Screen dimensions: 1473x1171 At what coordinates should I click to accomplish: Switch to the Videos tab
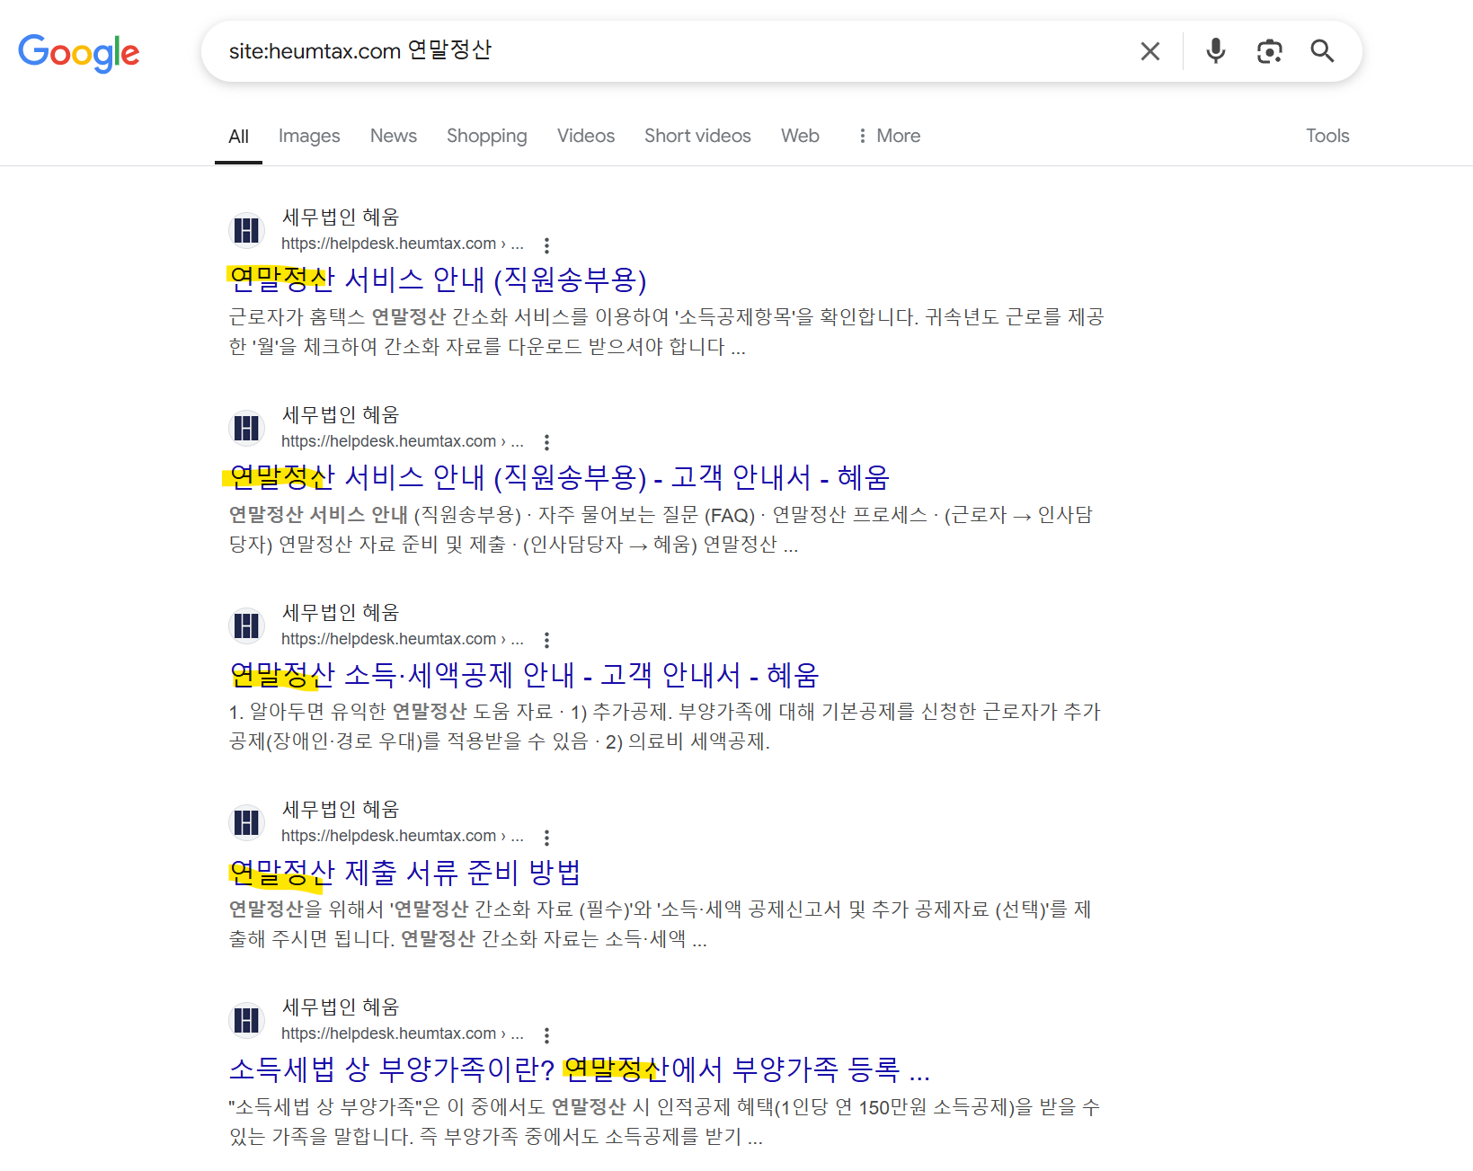point(586,136)
